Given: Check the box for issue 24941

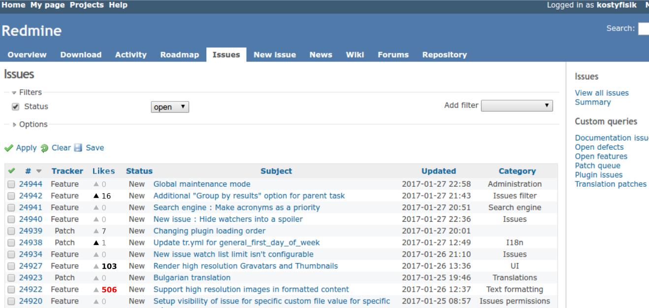Looking at the screenshot, I should (x=11, y=208).
